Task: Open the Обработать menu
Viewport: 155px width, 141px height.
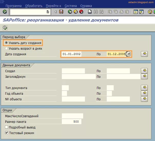Action: pyautogui.click(x=34, y=6)
